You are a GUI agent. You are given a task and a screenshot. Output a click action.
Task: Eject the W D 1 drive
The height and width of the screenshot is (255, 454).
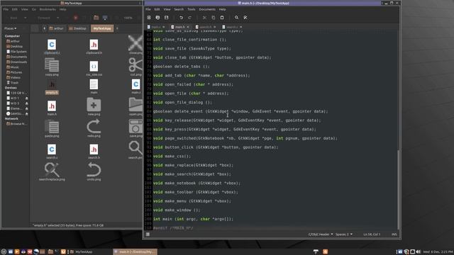tap(27, 98)
